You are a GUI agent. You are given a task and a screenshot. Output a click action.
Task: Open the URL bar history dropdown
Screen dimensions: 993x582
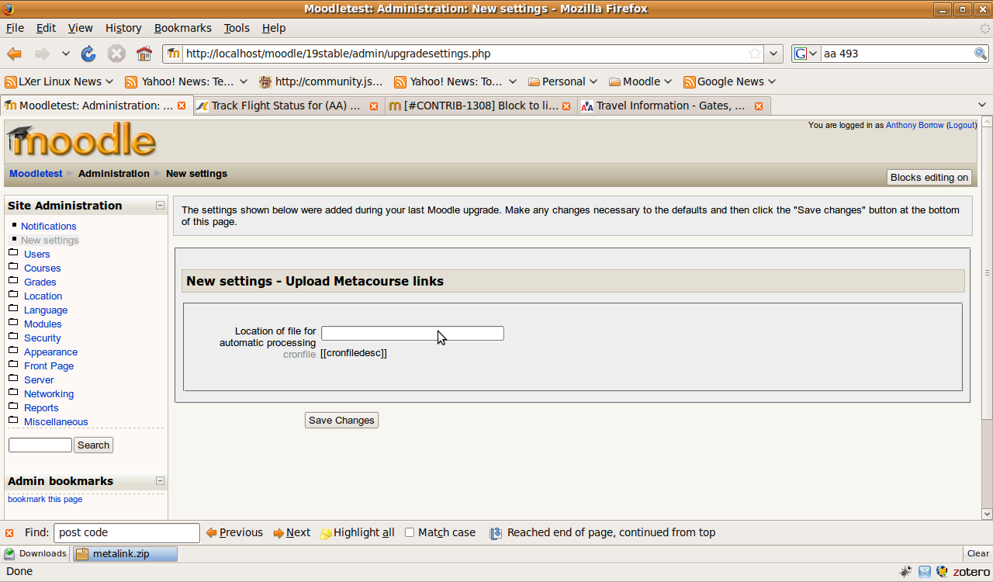[773, 54]
